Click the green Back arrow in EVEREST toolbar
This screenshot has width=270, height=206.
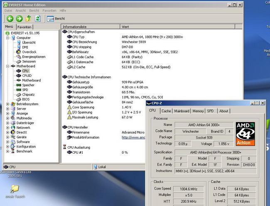(x=10, y=18)
